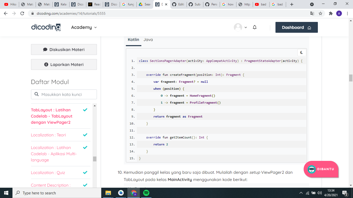Image resolution: width=353 pixels, height=198 pixels.
Task: Open the Dashboard page
Action: 296,27
